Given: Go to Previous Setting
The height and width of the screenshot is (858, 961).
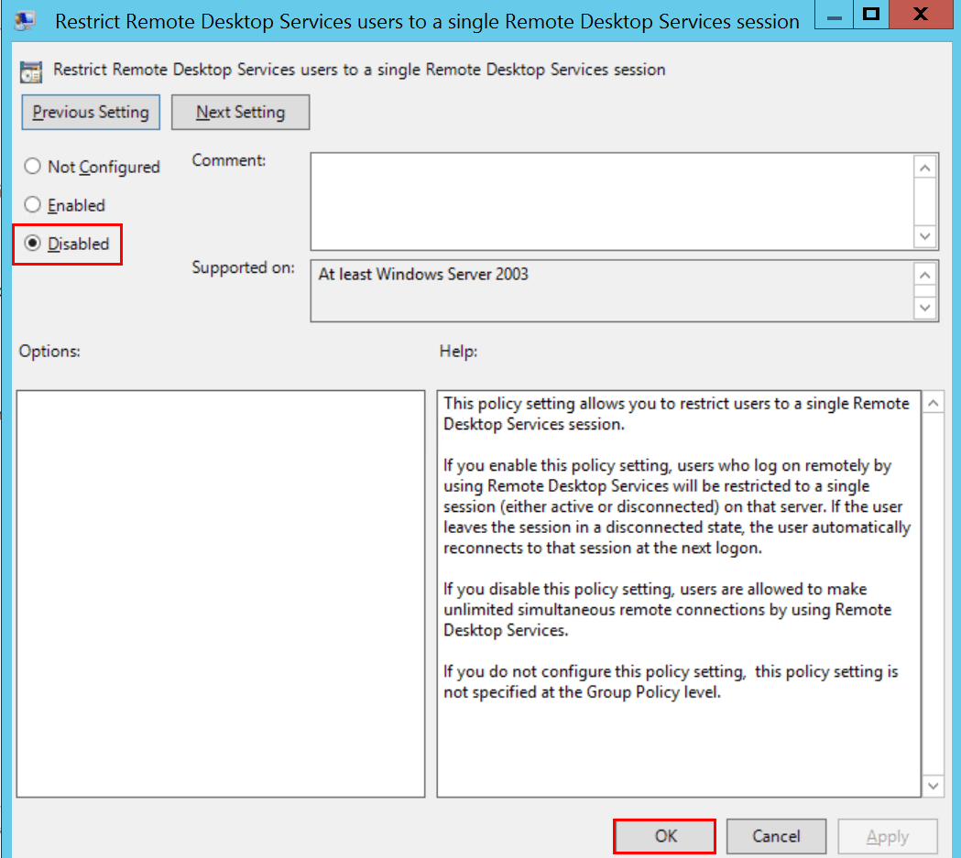Looking at the screenshot, I should (91, 113).
